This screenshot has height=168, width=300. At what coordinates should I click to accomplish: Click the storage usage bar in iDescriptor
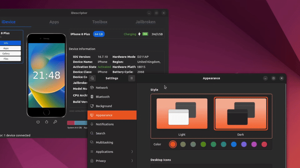(x=77, y=123)
